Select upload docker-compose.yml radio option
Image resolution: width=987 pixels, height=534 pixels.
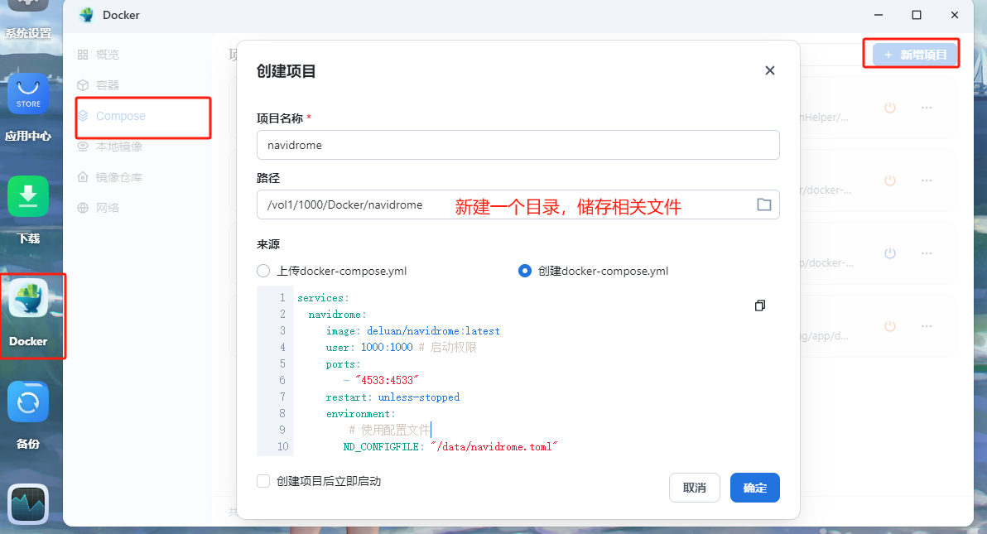(263, 271)
